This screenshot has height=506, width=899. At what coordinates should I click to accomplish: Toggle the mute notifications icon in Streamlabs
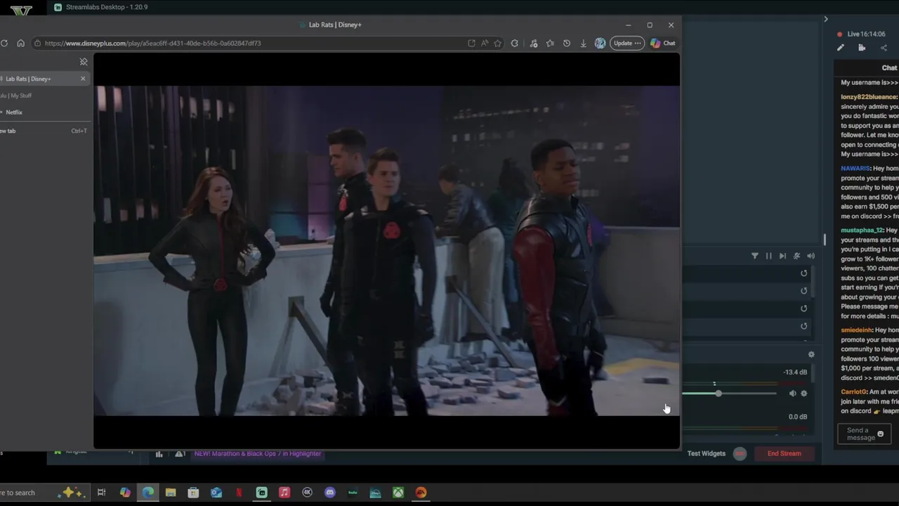pyautogui.click(x=796, y=256)
